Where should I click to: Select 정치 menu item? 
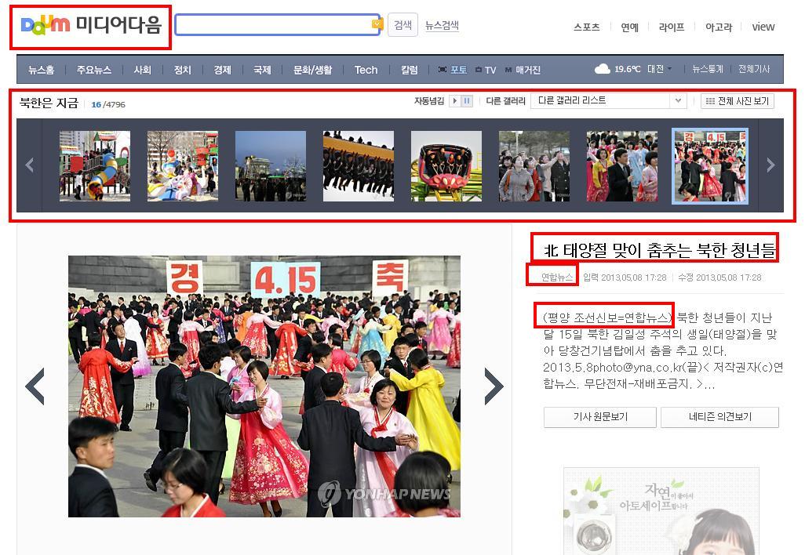coord(182,70)
